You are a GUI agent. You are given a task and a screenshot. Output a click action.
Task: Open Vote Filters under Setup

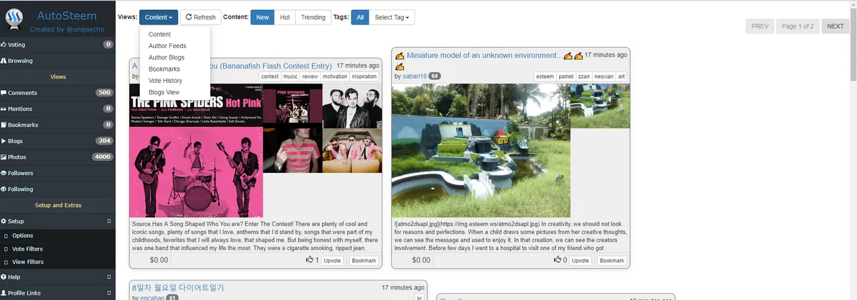(x=58, y=249)
